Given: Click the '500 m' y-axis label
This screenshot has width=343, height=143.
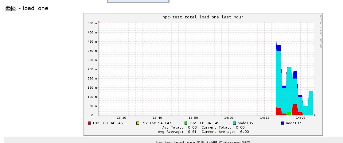Looking at the screenshot, I should 92,23.
